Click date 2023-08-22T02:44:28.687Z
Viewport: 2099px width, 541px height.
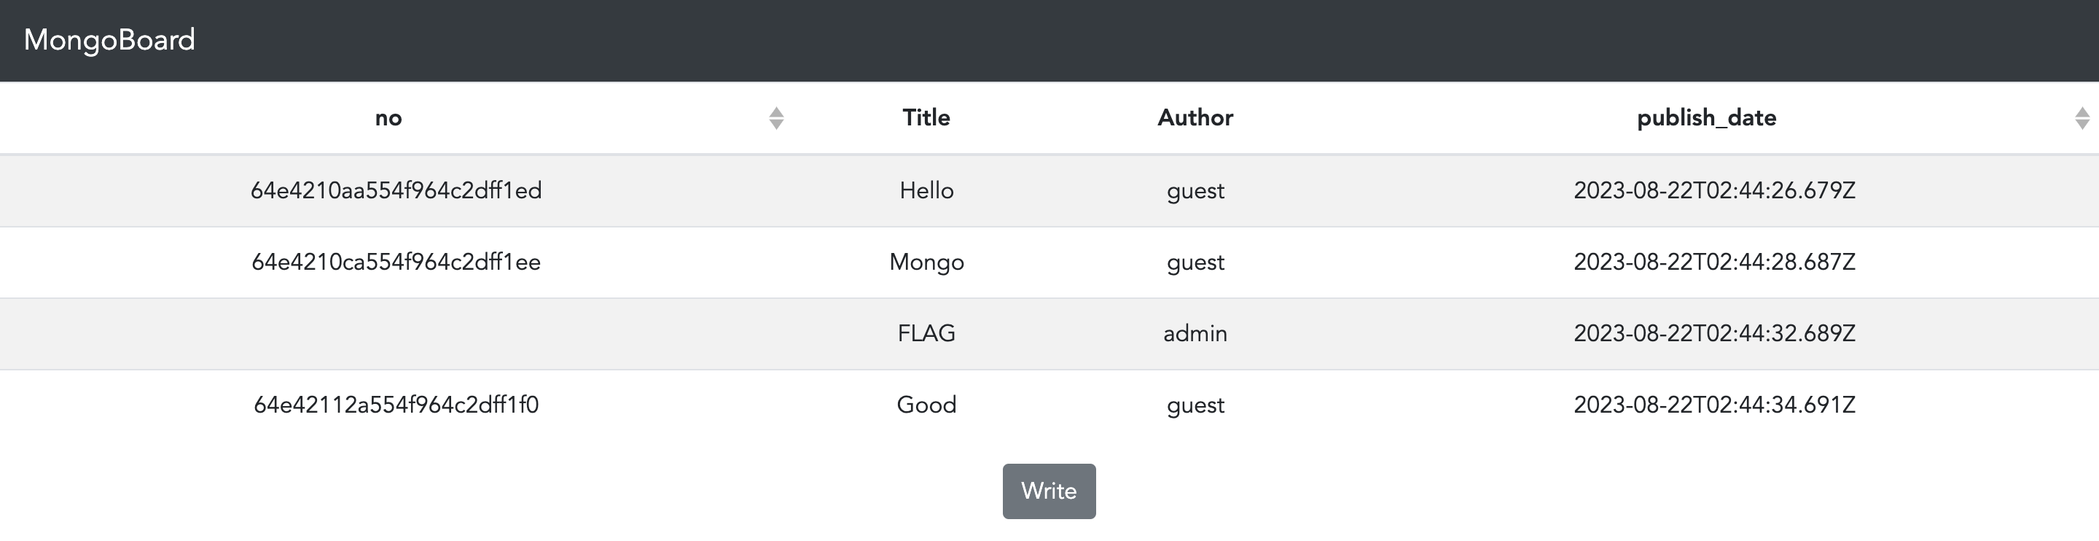pos(1714,262)
